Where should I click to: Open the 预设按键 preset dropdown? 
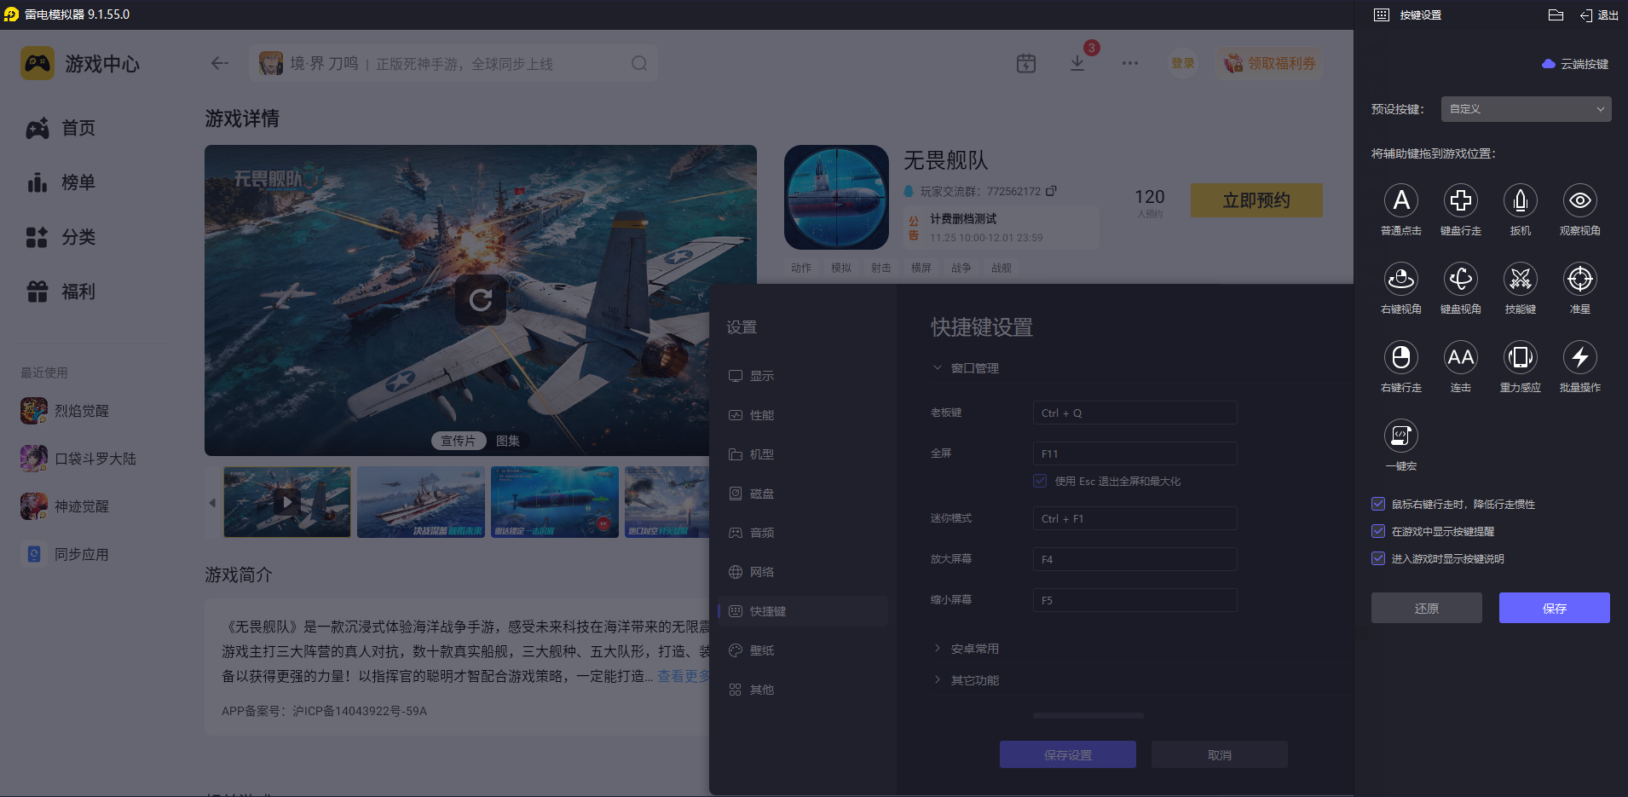(1525, 109)
